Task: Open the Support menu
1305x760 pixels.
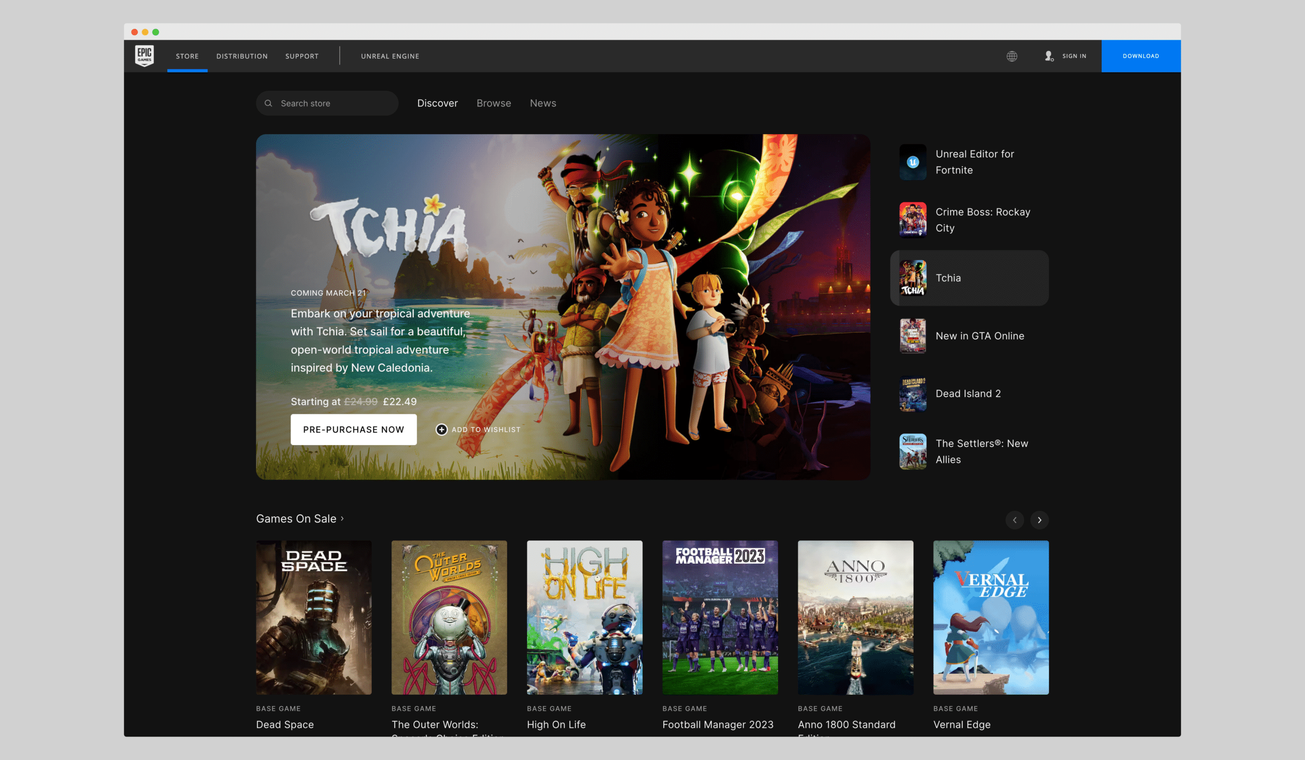Action: coord(302,56)
